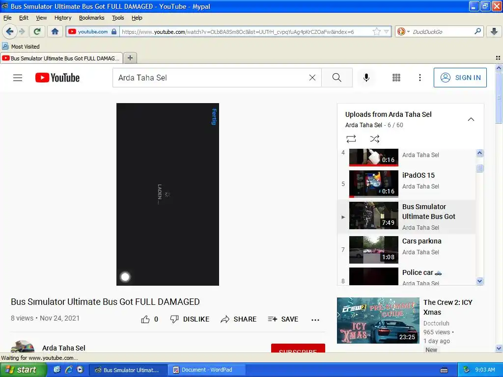The width and height of the screenshot is (503, 377).
Task: Open the View menu
Action: tap(41, 18)
